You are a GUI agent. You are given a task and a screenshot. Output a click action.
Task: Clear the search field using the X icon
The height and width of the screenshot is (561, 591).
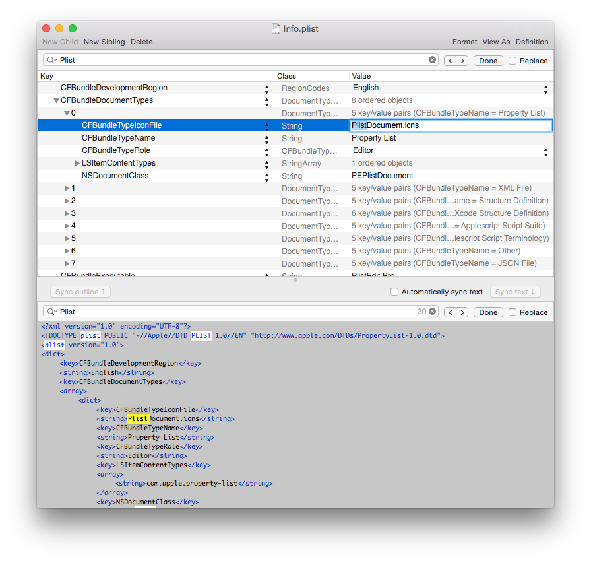tap(433, 60)
